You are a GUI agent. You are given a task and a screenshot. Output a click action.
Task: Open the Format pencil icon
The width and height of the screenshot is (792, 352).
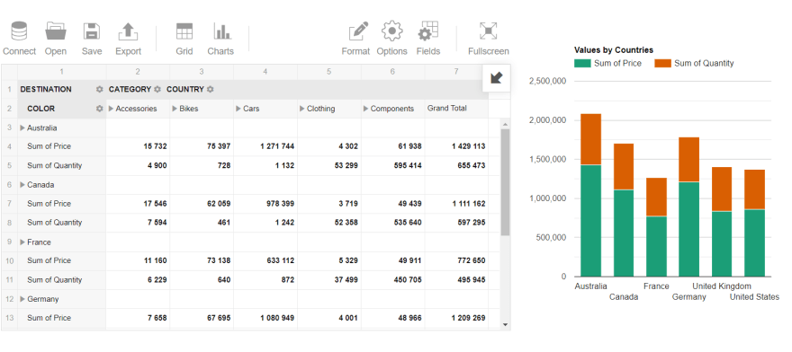coord(358,31)
